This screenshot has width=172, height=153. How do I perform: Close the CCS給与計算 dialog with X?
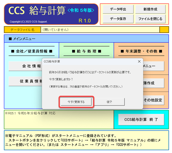tap(139, 62)
